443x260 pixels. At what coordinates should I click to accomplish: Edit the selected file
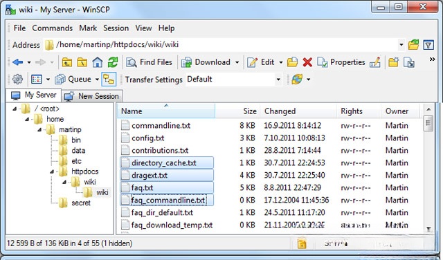[260, 62]
